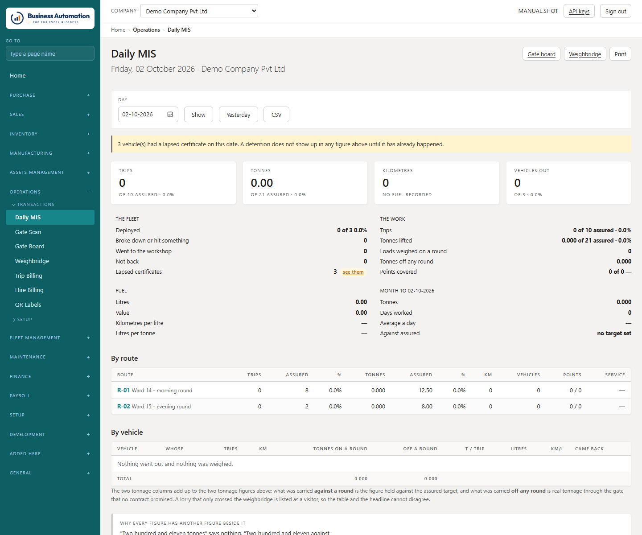The height and width of the screenshot is (535, 642).
Task: Expand the Manufacturing sidebar section
Action: [50, 153]
